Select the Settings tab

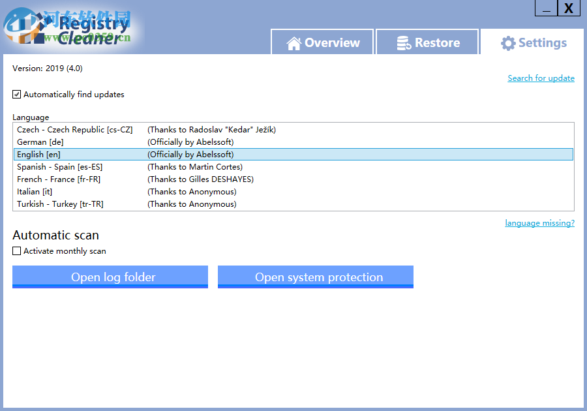(534, 42)
